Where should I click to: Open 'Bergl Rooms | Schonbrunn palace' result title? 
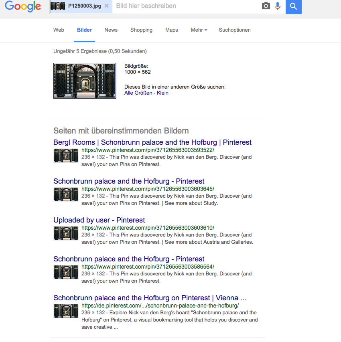coord(152,142)
